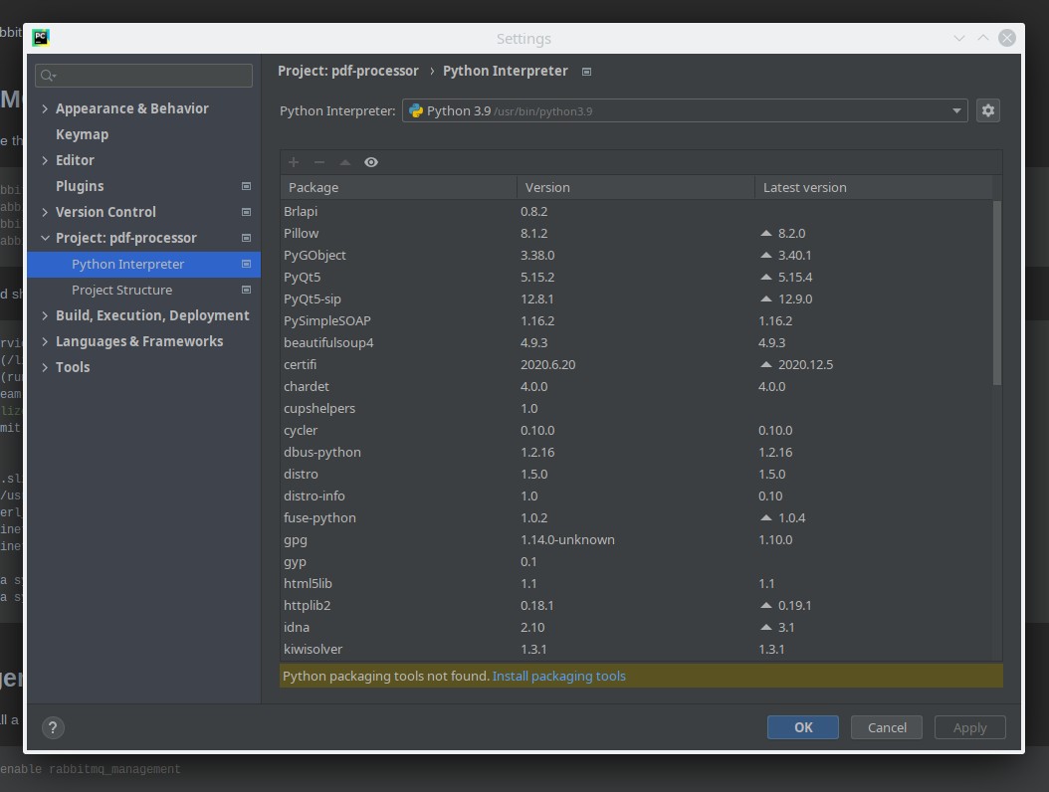Maximize the Settings window chevron

tap(982, 38)
